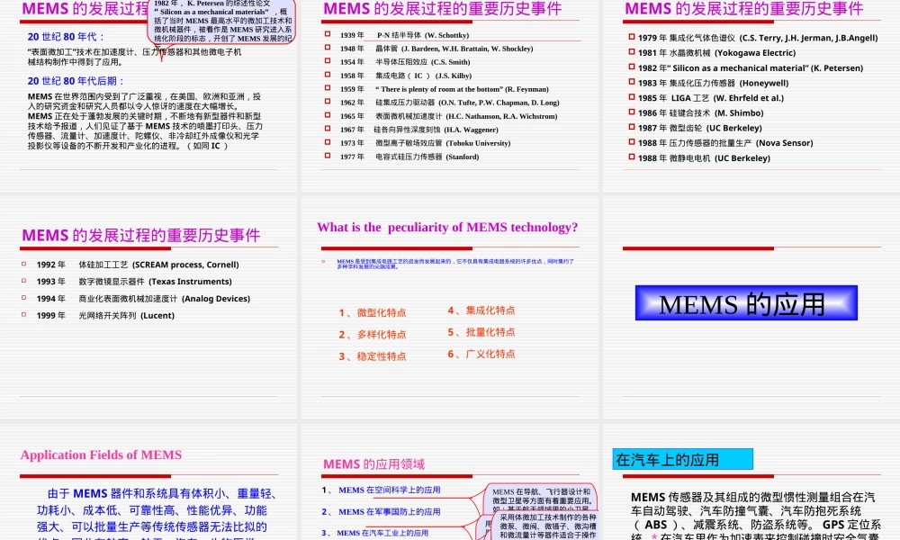Screen dimensions: 900x540
Task: Click the '1982 年, K. Petersen' callout bubble
Action: [222, 22]
